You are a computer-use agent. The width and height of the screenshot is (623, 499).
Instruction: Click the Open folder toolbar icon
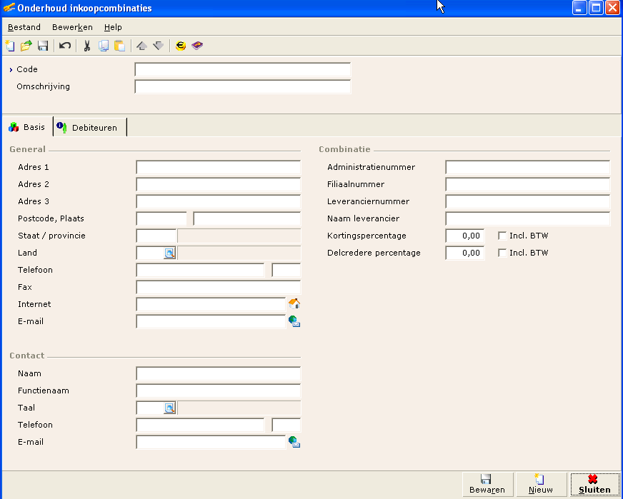26,46
